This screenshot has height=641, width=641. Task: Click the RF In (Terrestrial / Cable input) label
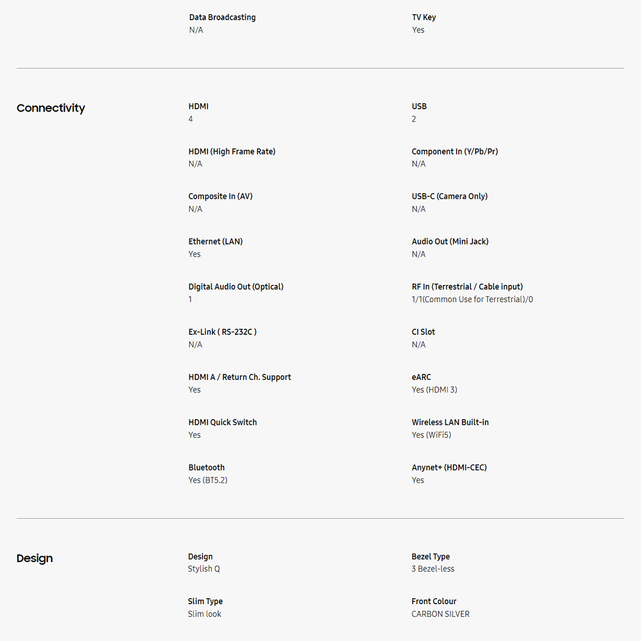[467, 287]
